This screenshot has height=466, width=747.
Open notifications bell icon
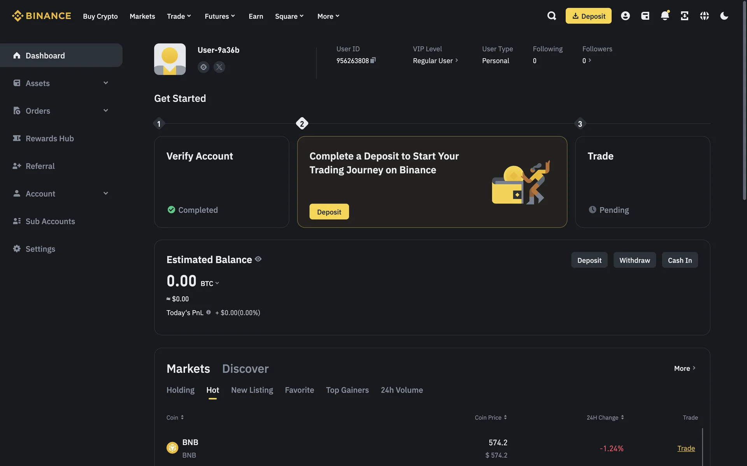coord(665,16)
